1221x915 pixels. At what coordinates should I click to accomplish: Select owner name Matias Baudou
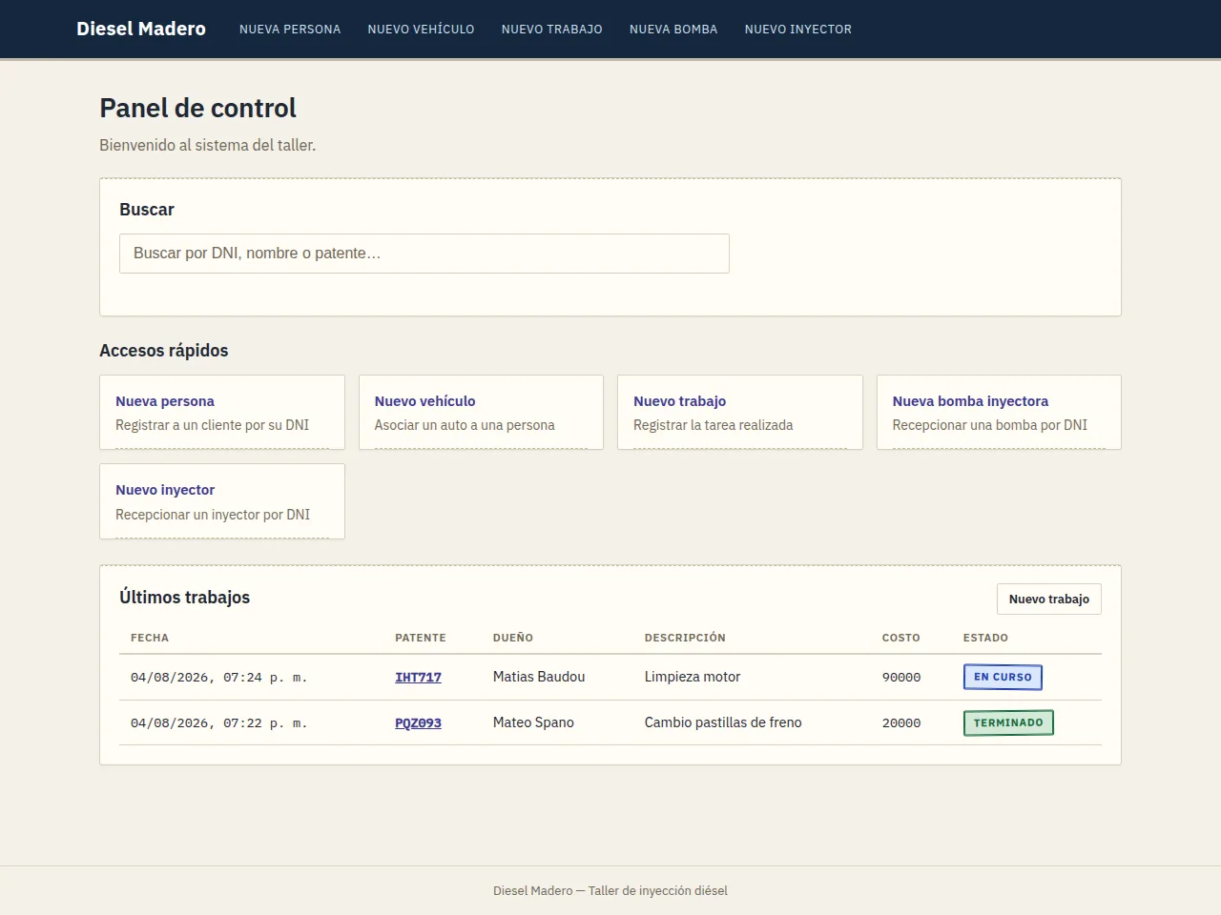[539, 677]
